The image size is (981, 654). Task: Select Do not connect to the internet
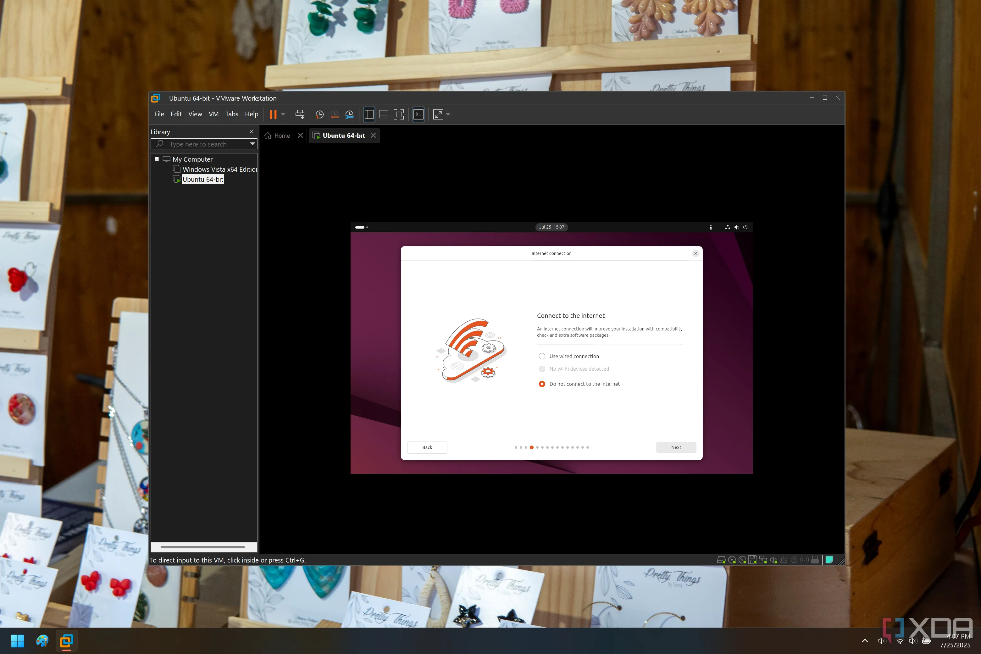[542, 384]
